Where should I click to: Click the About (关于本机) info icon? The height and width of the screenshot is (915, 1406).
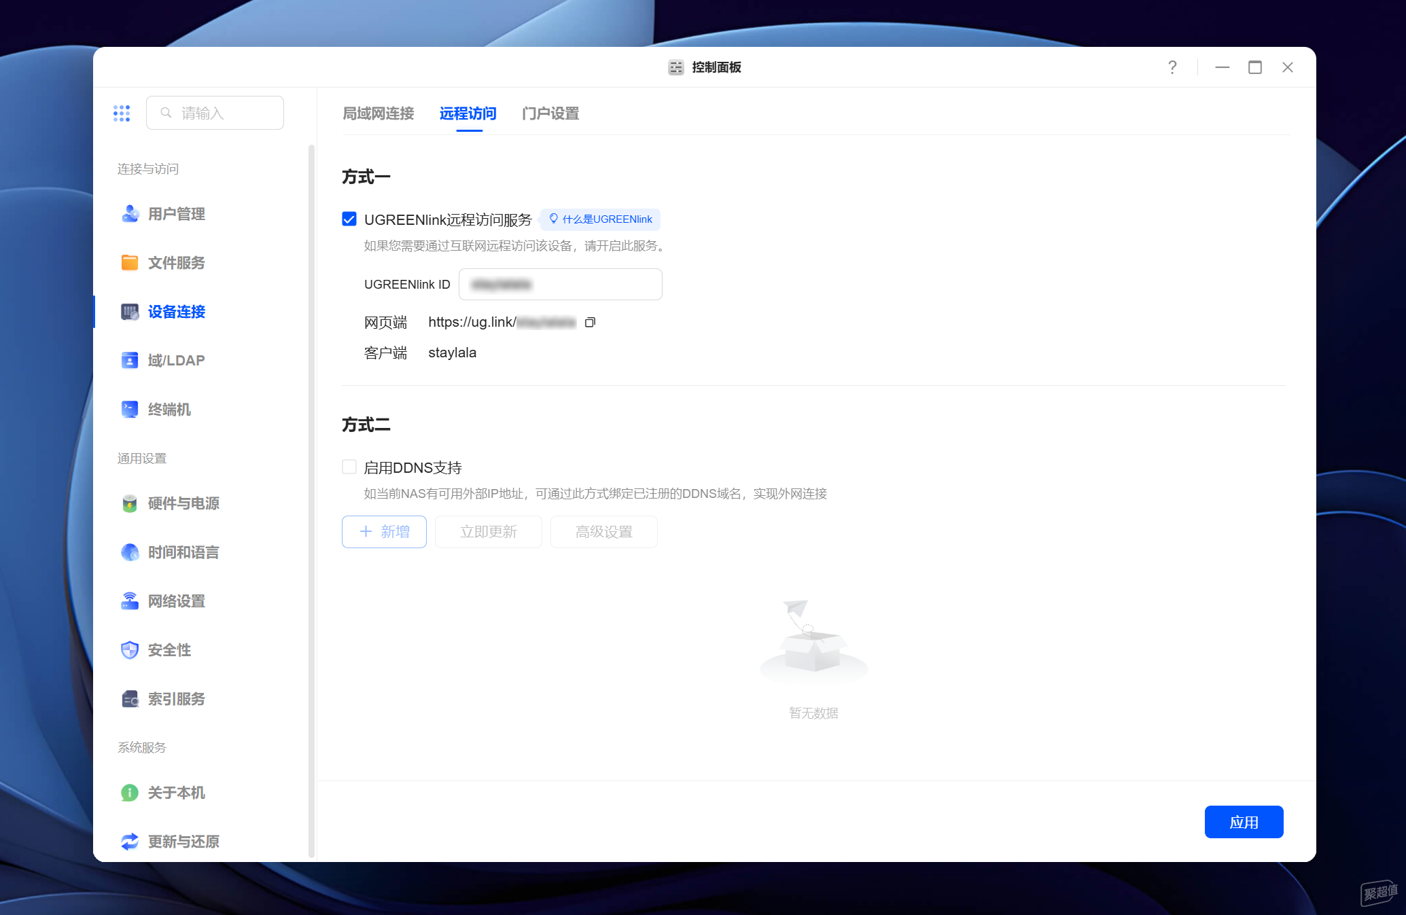click(130, 793)
